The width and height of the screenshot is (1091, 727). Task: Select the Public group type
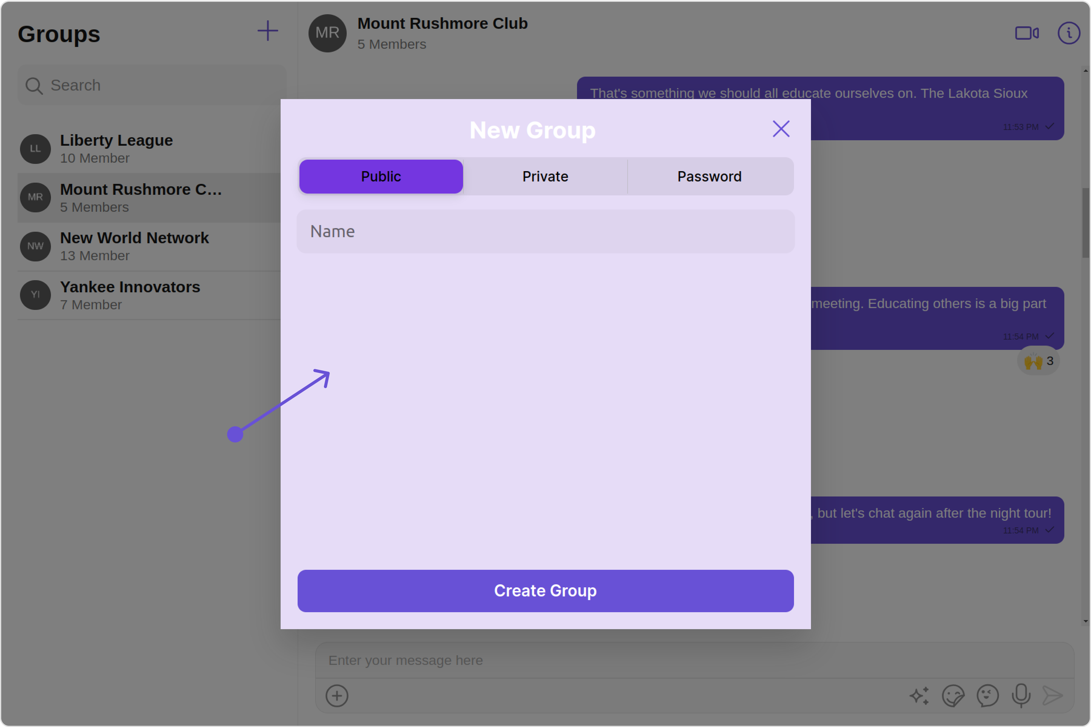[381, 177]
